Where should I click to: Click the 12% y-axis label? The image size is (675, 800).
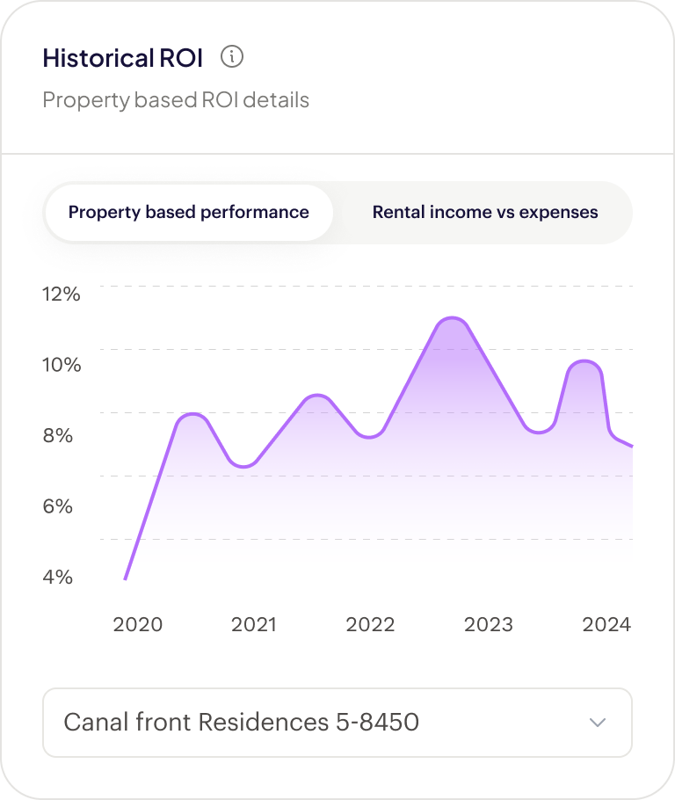pos(62,295)
